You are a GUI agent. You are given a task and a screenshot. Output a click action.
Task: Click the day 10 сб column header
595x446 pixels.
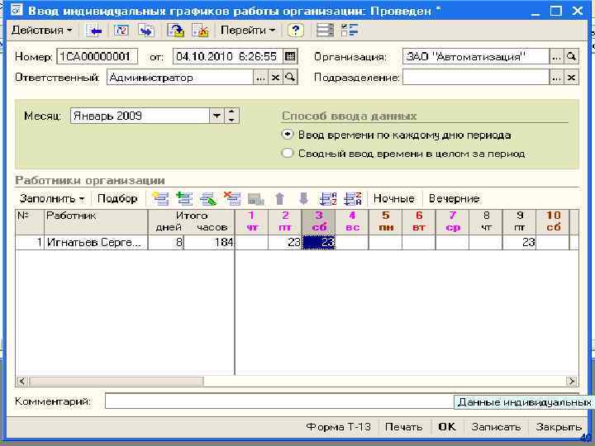553,221
